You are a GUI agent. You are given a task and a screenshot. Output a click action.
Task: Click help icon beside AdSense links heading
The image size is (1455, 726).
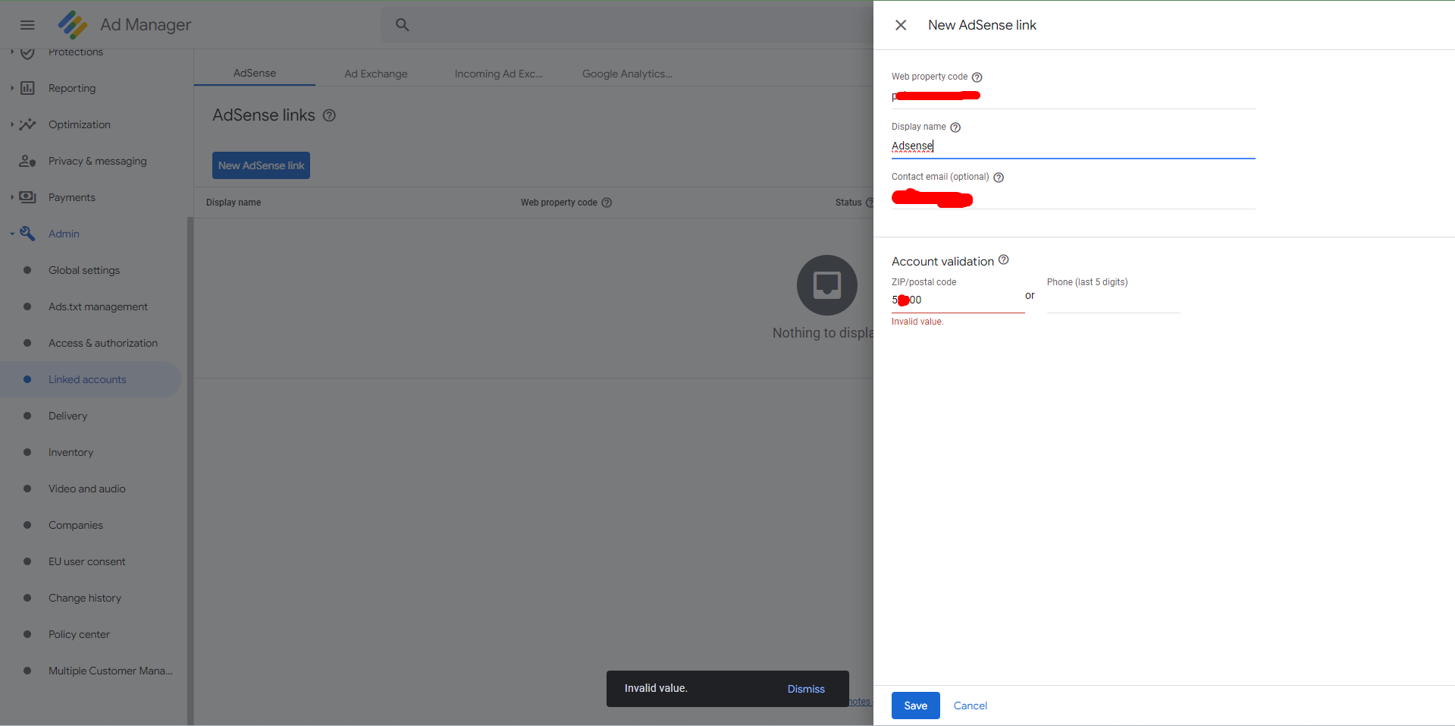point(329,115)
